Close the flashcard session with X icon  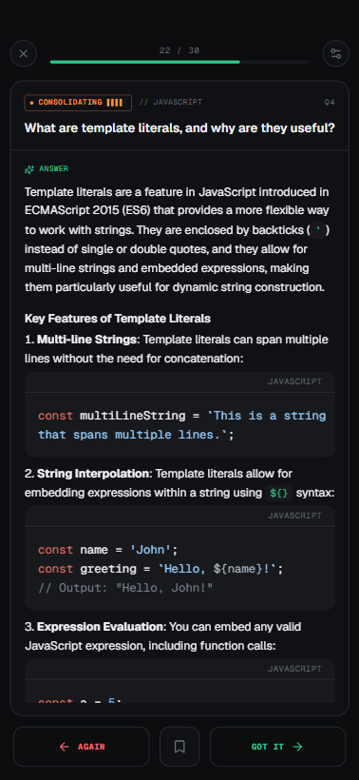[24, 53]
